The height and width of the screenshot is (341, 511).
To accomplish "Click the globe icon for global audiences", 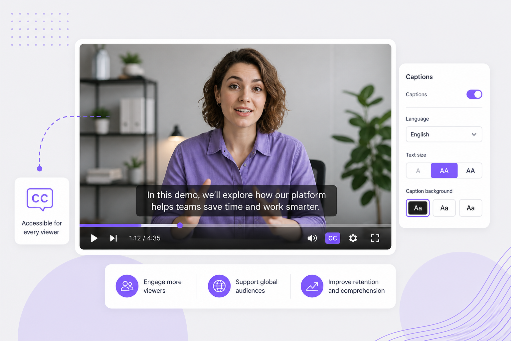I will [x=219, y=286].
